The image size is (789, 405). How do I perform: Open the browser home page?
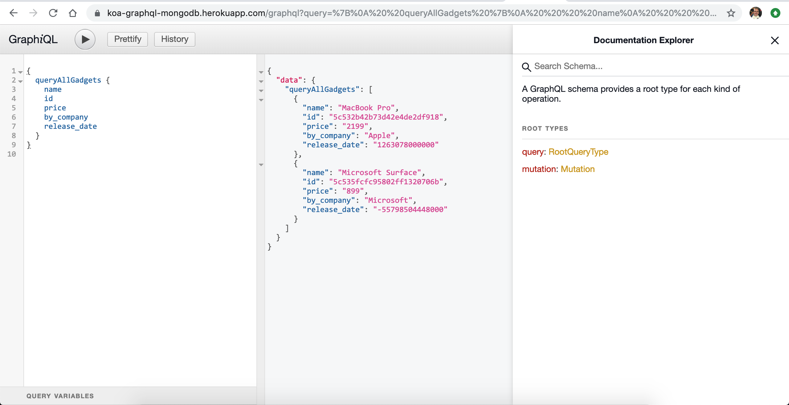[73, 13]
